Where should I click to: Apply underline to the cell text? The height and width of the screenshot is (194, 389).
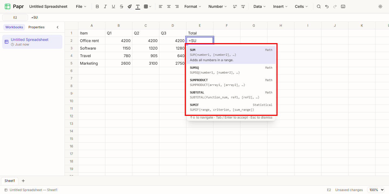point(113,6)
